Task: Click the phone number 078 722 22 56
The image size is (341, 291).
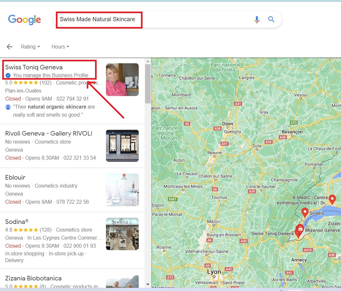Action: click(x=73, y=202)
